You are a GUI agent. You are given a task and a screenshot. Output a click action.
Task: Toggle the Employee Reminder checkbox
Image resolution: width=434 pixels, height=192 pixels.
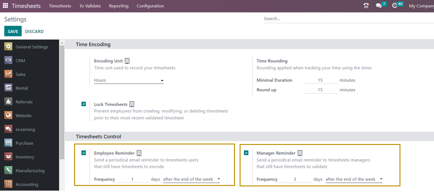point(83,153)
